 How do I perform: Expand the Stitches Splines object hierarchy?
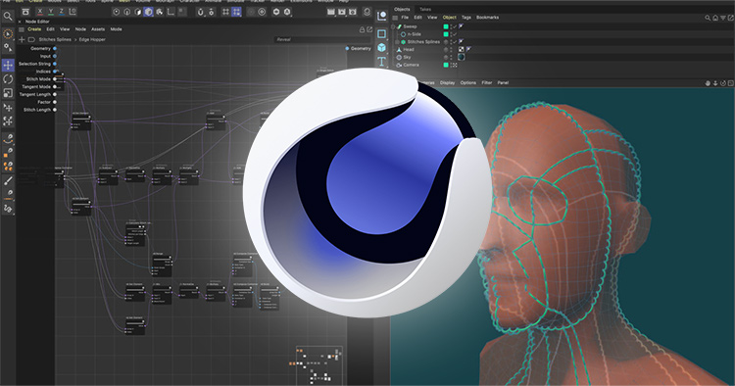pyautogui.click(x=398, y=42)
